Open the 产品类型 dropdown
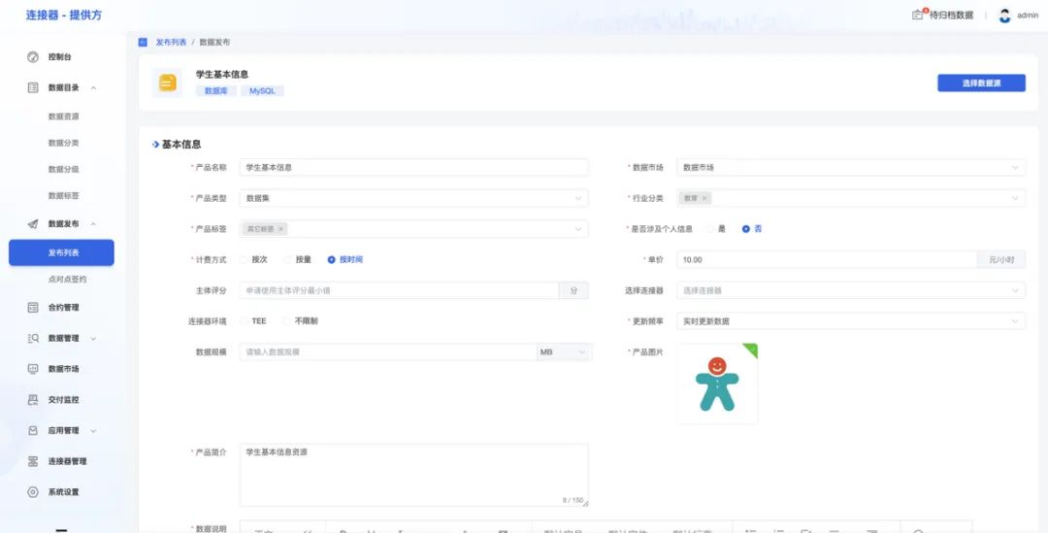Viewport: 1048px width, 533px height. (x=413, y=198)
